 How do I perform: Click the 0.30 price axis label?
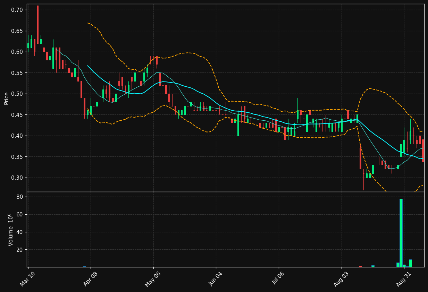pos(17,178)
